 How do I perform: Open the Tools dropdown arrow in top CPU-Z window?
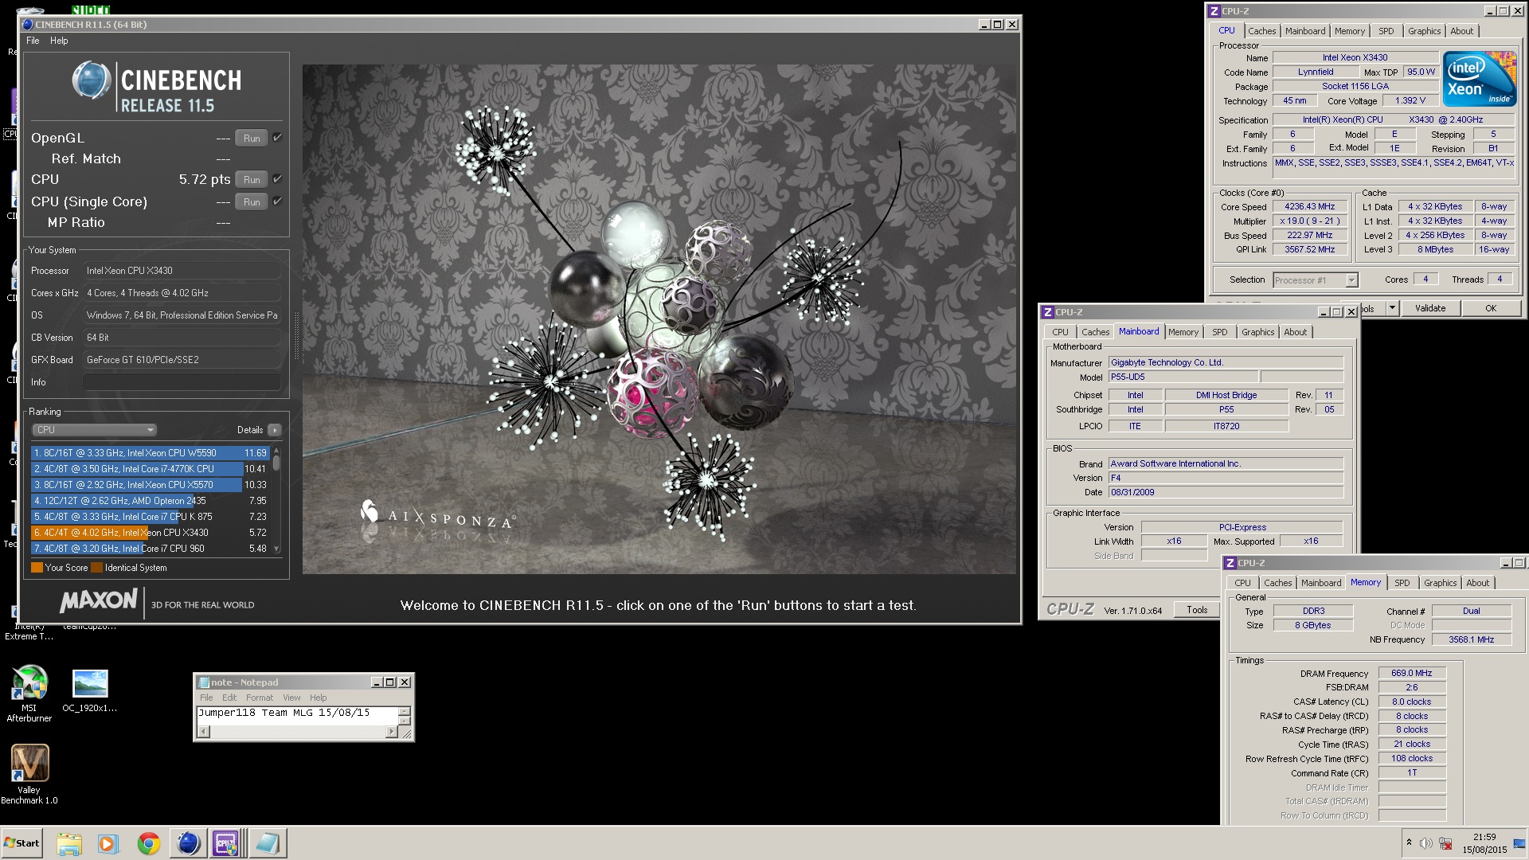[x=1392, y=308]
